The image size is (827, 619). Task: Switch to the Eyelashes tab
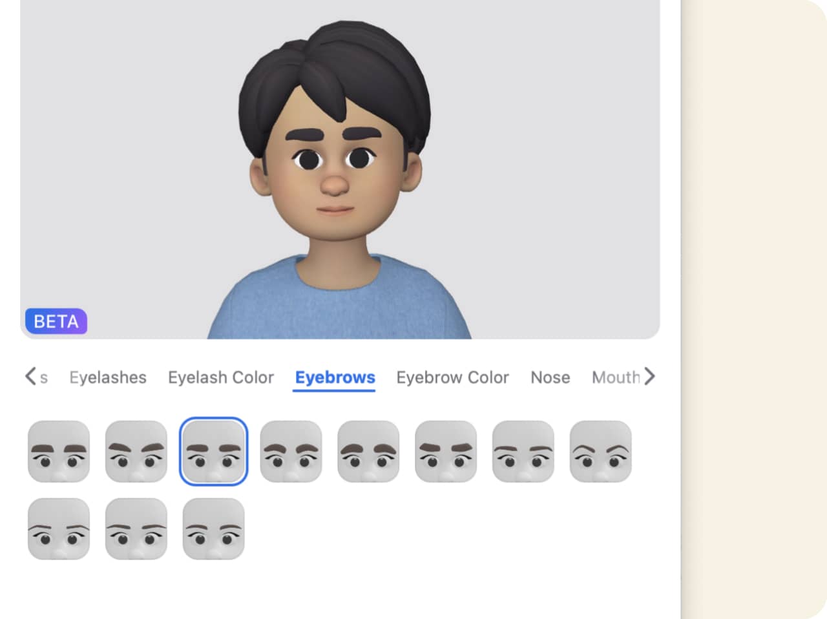108,377
